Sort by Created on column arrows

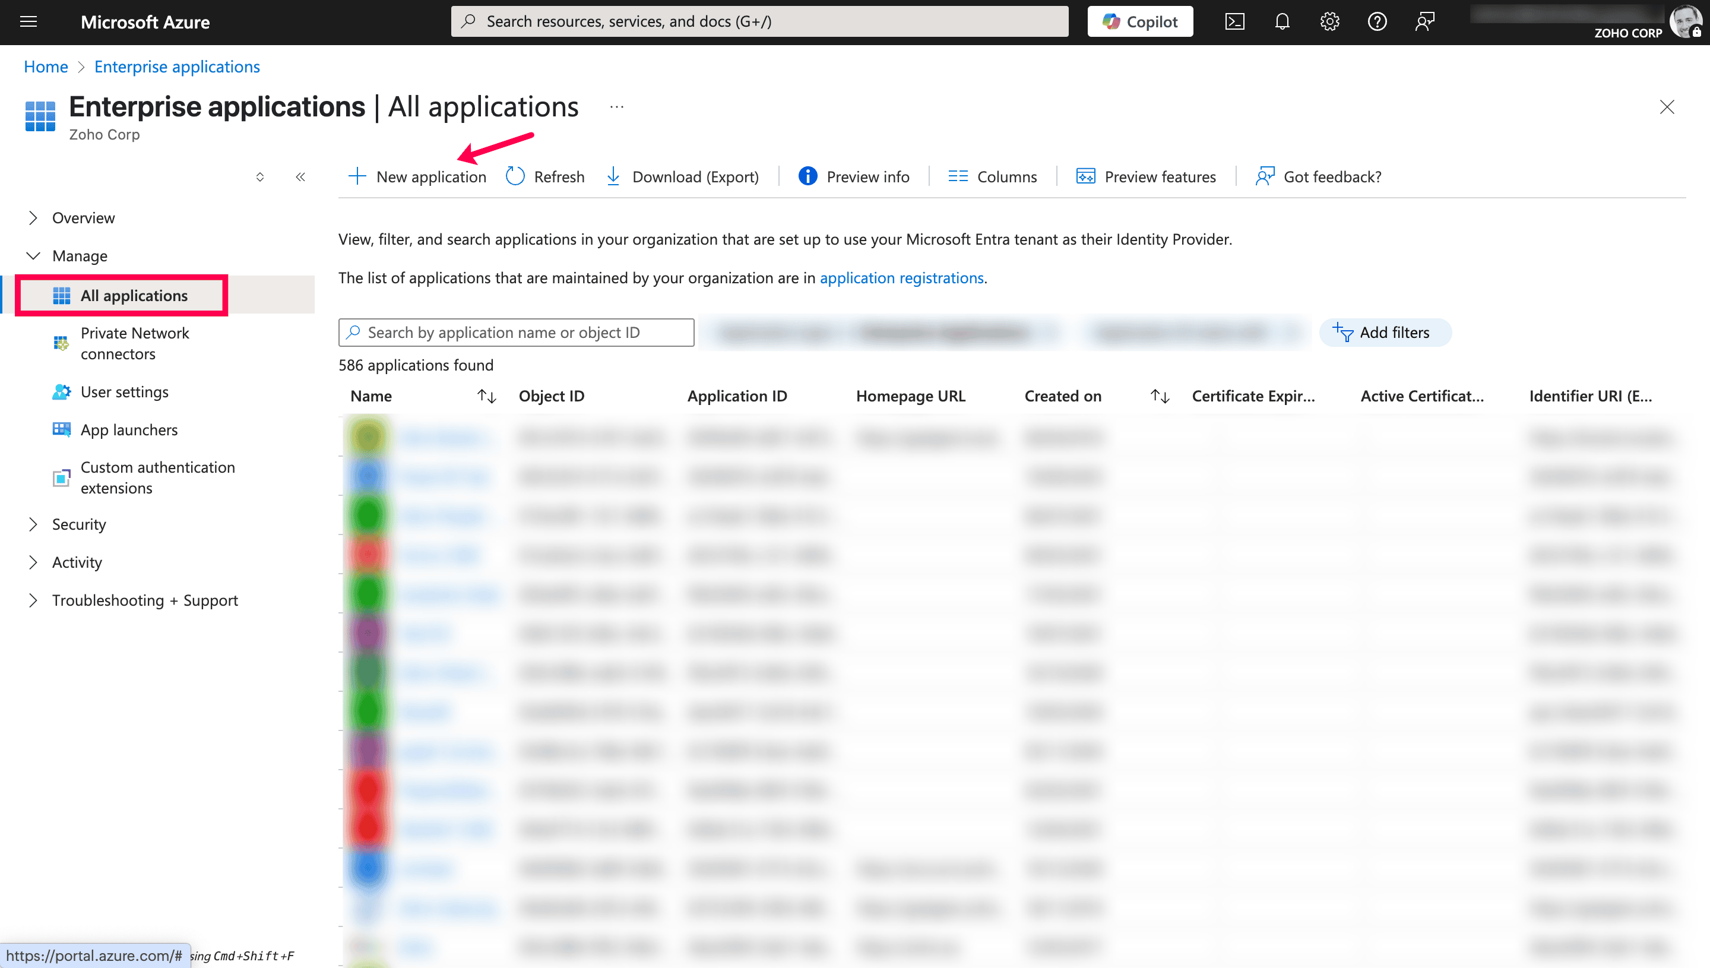click(x=1160, y=396)
